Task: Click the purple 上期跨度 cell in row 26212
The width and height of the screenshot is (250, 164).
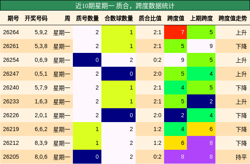Action: pos(201,143)
